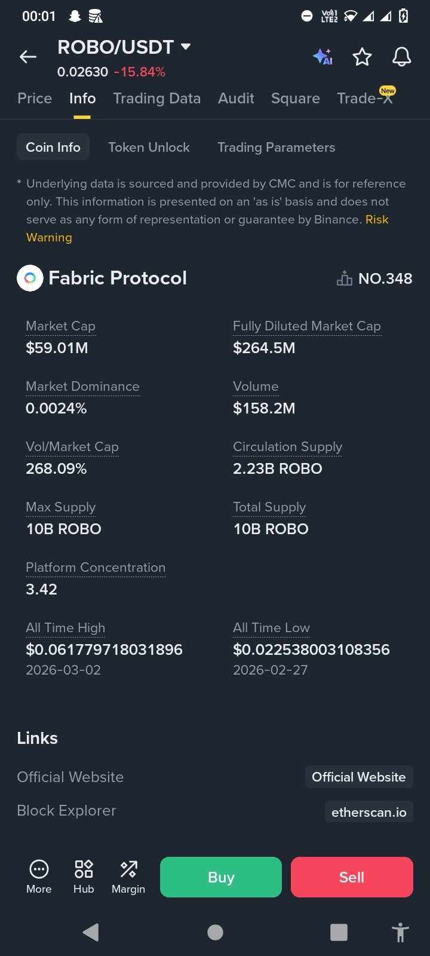
Task: Open the Risk Warning link
Action: click(207, 228)
